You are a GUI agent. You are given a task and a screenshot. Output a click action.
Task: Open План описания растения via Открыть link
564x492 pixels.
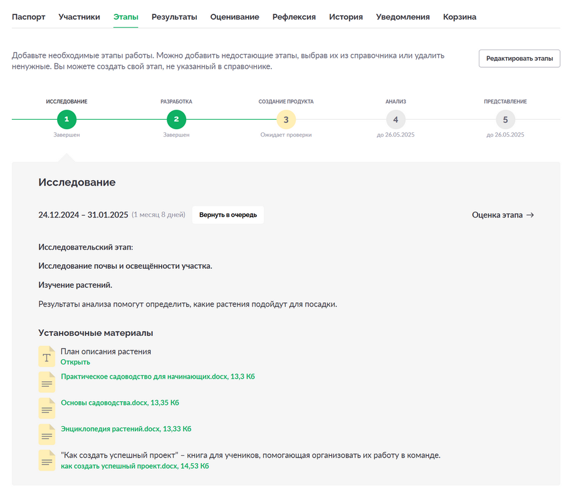tap(75, 362)
